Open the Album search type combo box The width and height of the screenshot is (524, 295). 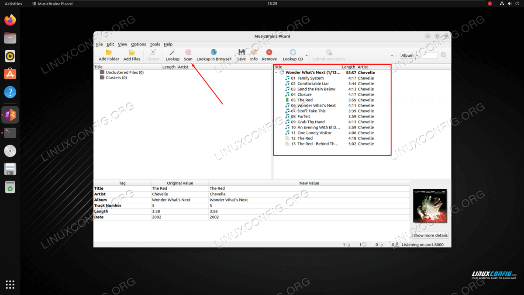pos(410,56)
